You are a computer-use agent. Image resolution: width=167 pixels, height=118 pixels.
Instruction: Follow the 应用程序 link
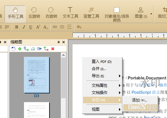tap(147, 85)
